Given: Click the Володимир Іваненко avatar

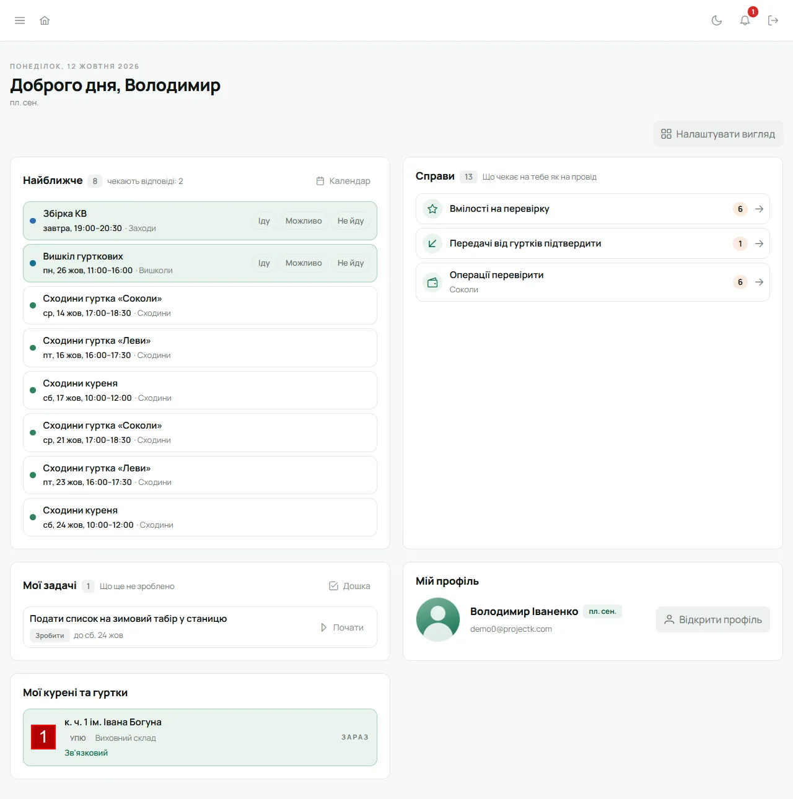Looking at the screenshot, I should point(438,619).
